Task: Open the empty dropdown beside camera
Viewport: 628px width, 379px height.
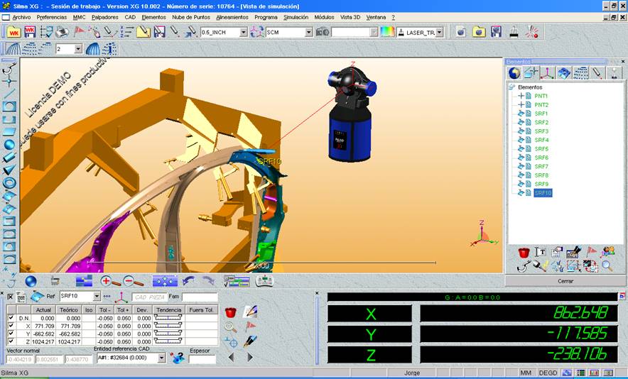Action: pos(374,33)
